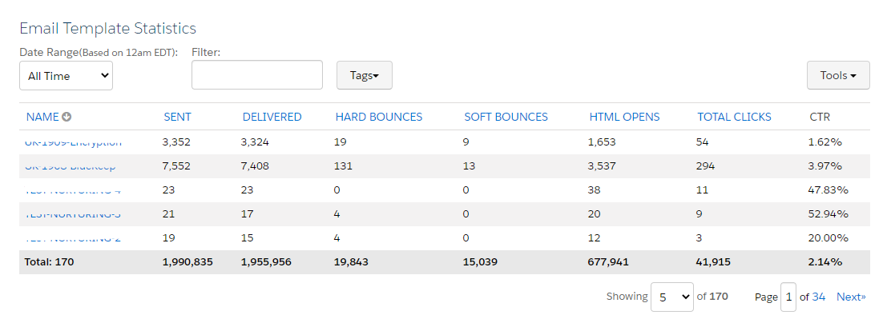Click the sort arrow icon beside NAME
Viewport: 891px width, 315px height.
tap(67, 118)
